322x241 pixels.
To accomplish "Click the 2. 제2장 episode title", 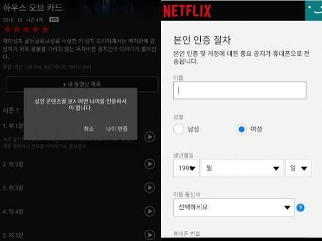I will click(x=13, y=164).
